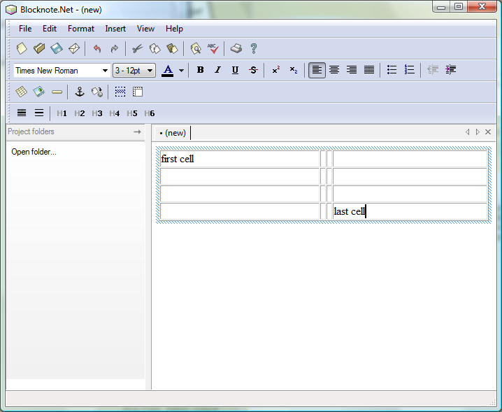Print the document with the printer icon
This screenshot has height=412, width=502.
click(236, 49)
